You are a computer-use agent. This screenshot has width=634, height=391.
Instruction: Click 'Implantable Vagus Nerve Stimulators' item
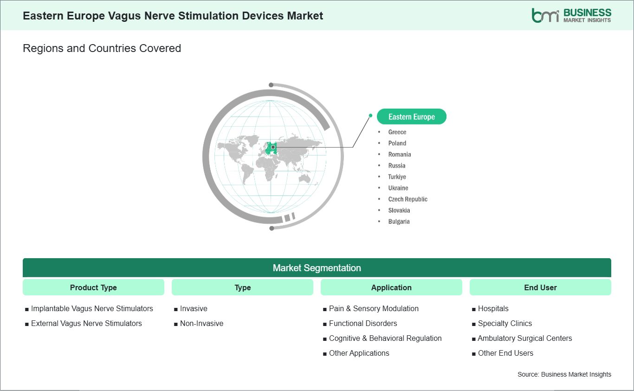[x=92, y=308]
